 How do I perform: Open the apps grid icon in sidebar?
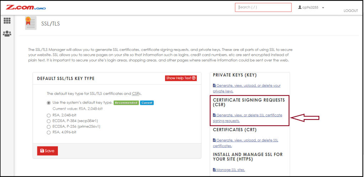[7, 21]
